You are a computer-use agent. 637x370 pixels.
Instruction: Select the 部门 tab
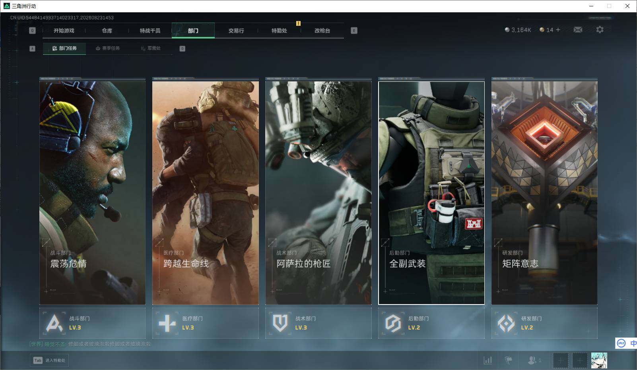point(193,31)
